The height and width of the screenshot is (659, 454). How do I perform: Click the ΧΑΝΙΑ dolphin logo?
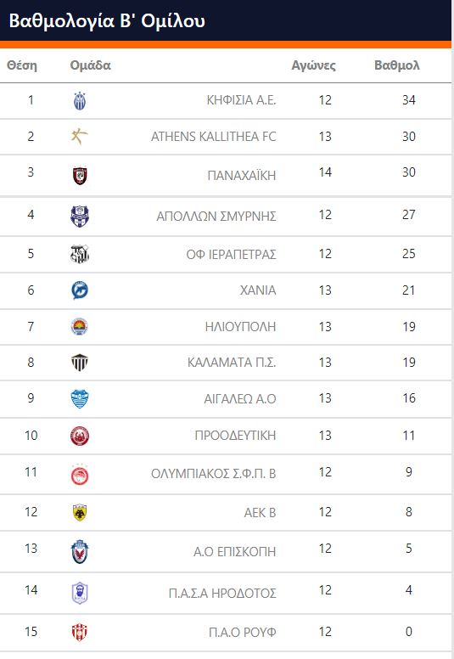(x=80, y=290)
